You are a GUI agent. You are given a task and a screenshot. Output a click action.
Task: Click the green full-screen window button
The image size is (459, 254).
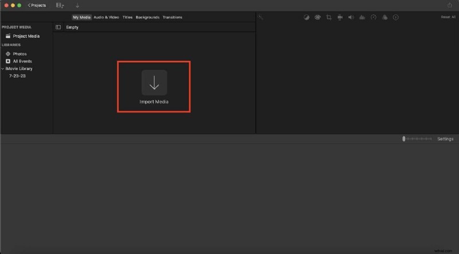[19, 5]
